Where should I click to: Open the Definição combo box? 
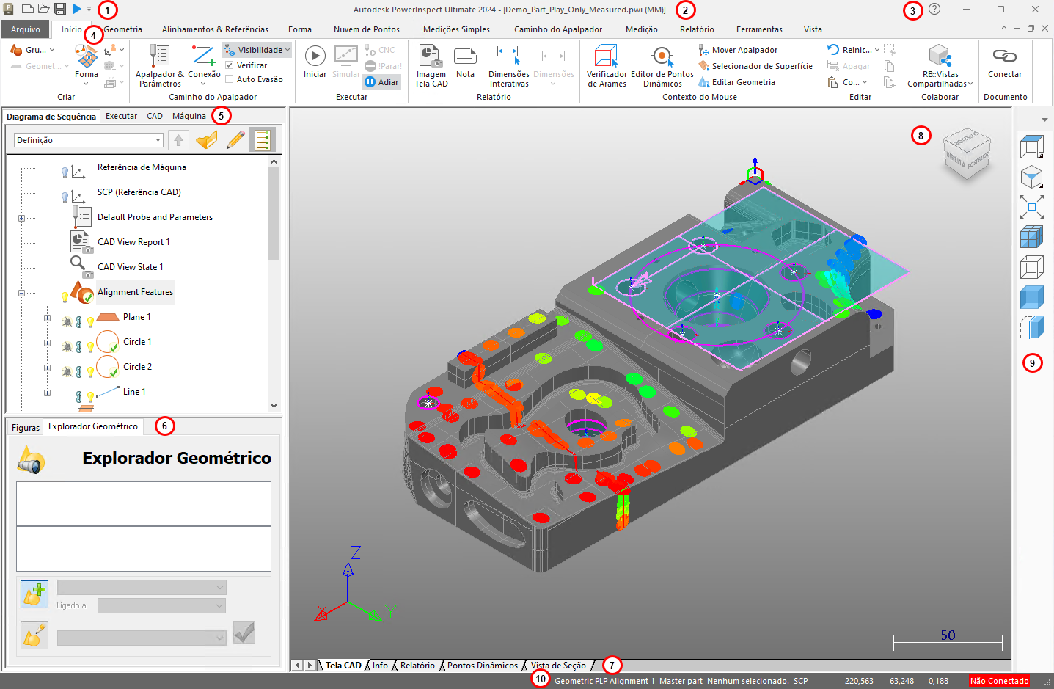point(88,140)
